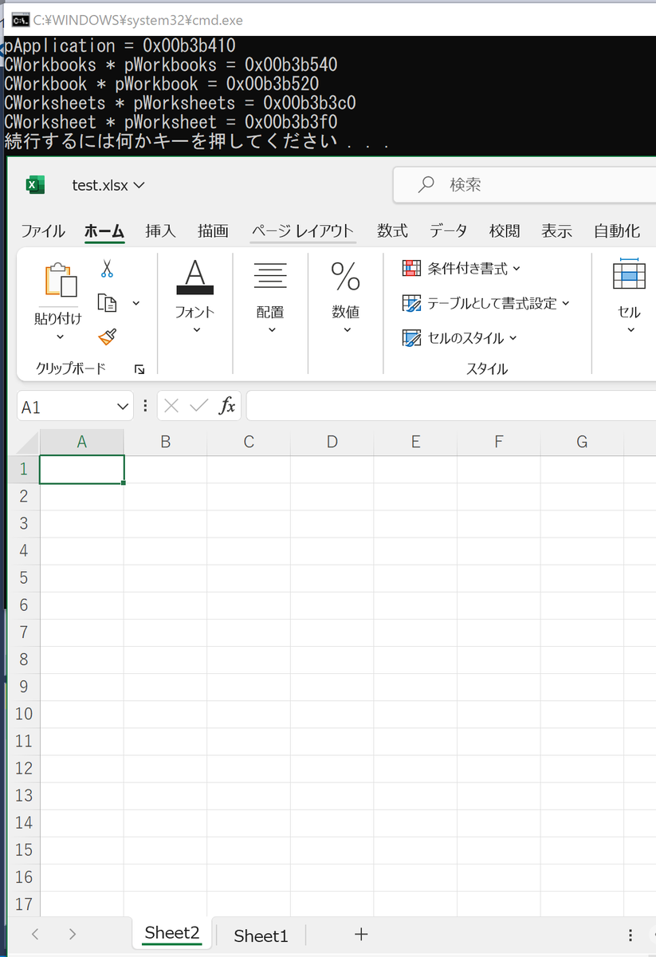Switch to the Sheet1 tab
Viewport: 656px width, 957px height.
(261, 935)
